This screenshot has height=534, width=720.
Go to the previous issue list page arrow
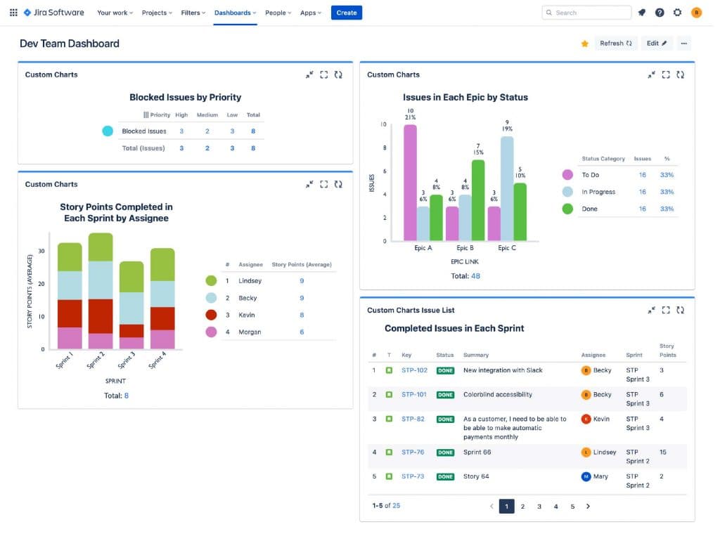click(x=491, y=507)
